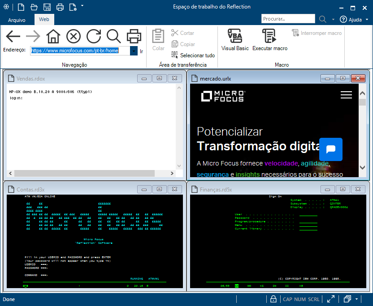Click the magnifier search icon in Navegação
Image resolution: width=373 pixels, height=306 pixels.
pyautogui.click(x=113, y=36)
